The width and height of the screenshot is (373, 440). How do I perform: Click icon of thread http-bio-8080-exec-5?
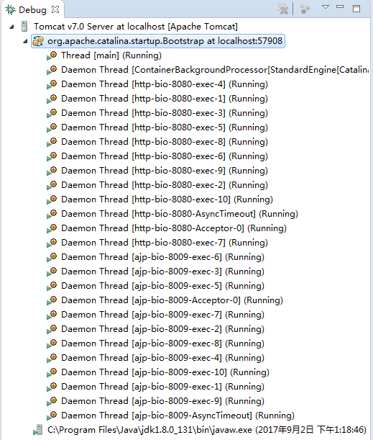click(x=52, y=127)
